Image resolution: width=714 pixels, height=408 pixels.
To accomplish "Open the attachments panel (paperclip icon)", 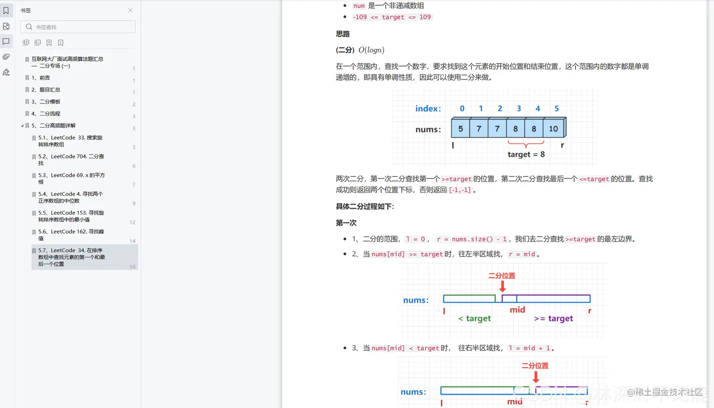I will coord(6,57).
